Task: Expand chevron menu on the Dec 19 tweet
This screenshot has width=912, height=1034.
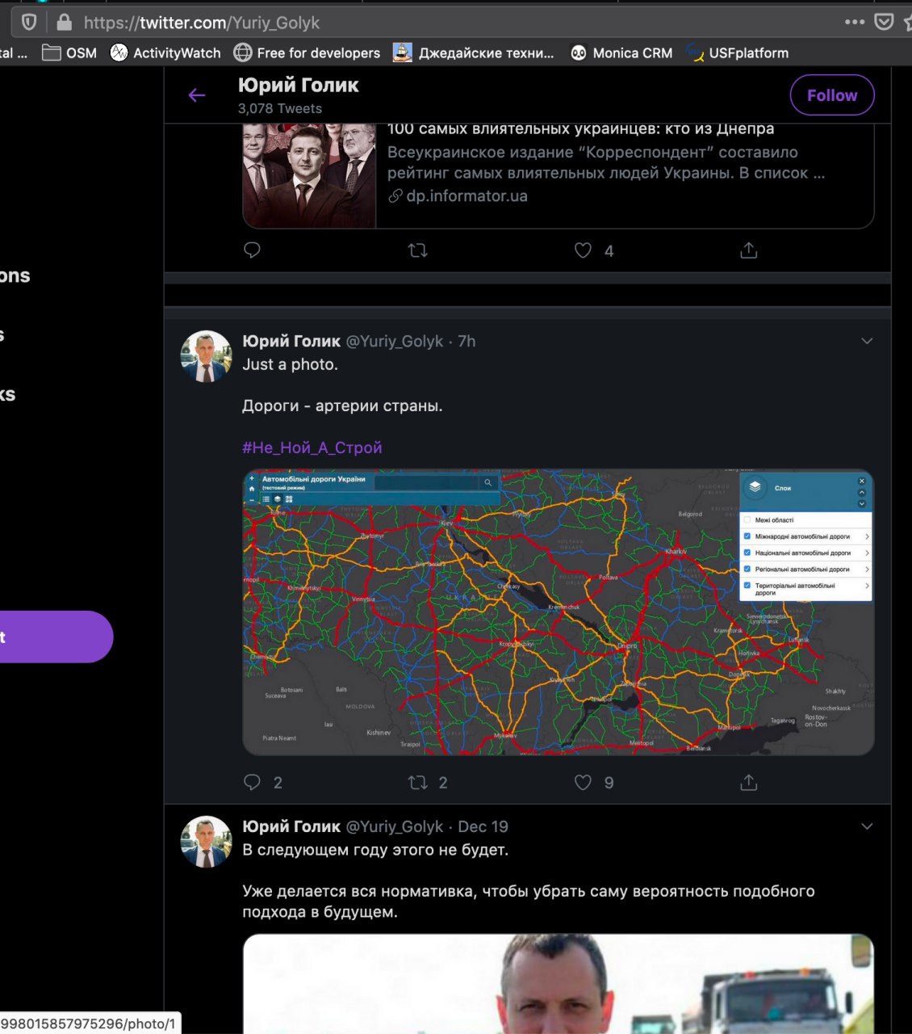Action: tap(867, 826)
